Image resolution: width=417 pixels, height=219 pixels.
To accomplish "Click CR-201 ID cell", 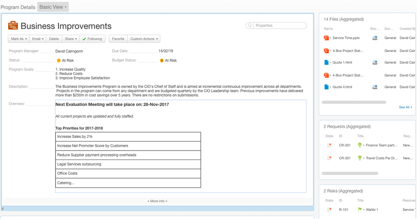I will pos(345,145).
